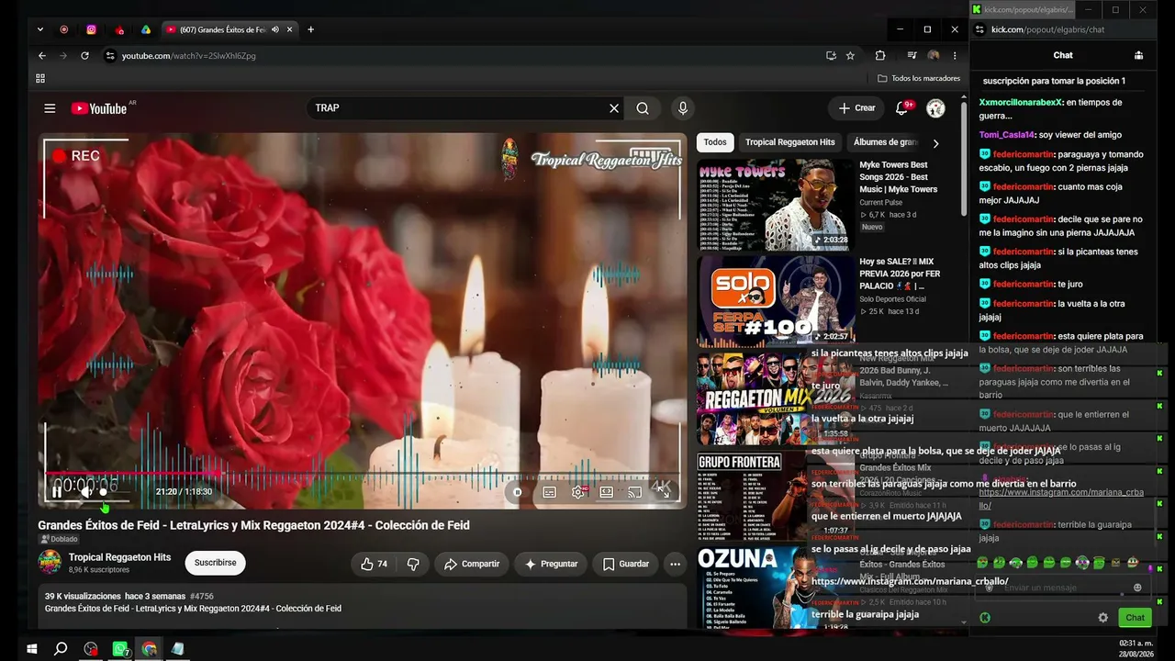
Task: Select the Álbumes filter chip
Action: pos(885,142)
